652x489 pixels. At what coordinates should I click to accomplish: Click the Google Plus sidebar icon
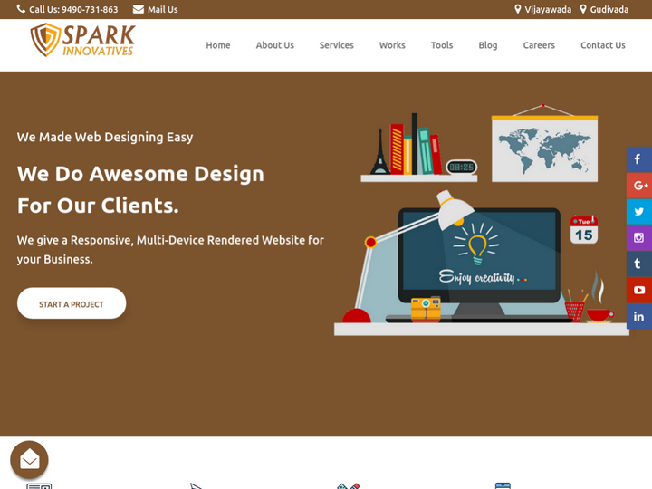coord(638,186)
